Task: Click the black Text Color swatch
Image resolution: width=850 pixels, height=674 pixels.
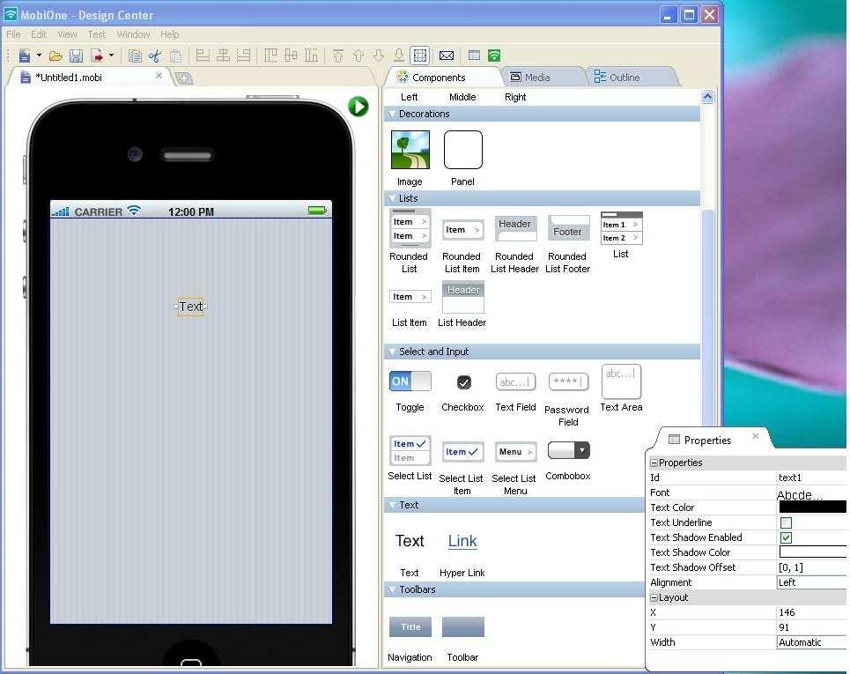Action: click(813, 507)
